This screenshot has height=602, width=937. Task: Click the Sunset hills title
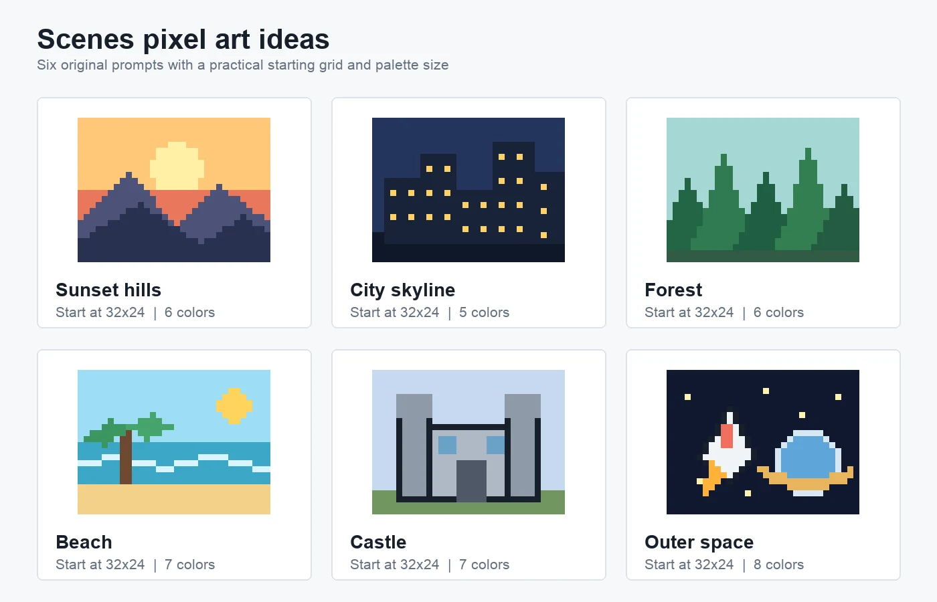108,290
